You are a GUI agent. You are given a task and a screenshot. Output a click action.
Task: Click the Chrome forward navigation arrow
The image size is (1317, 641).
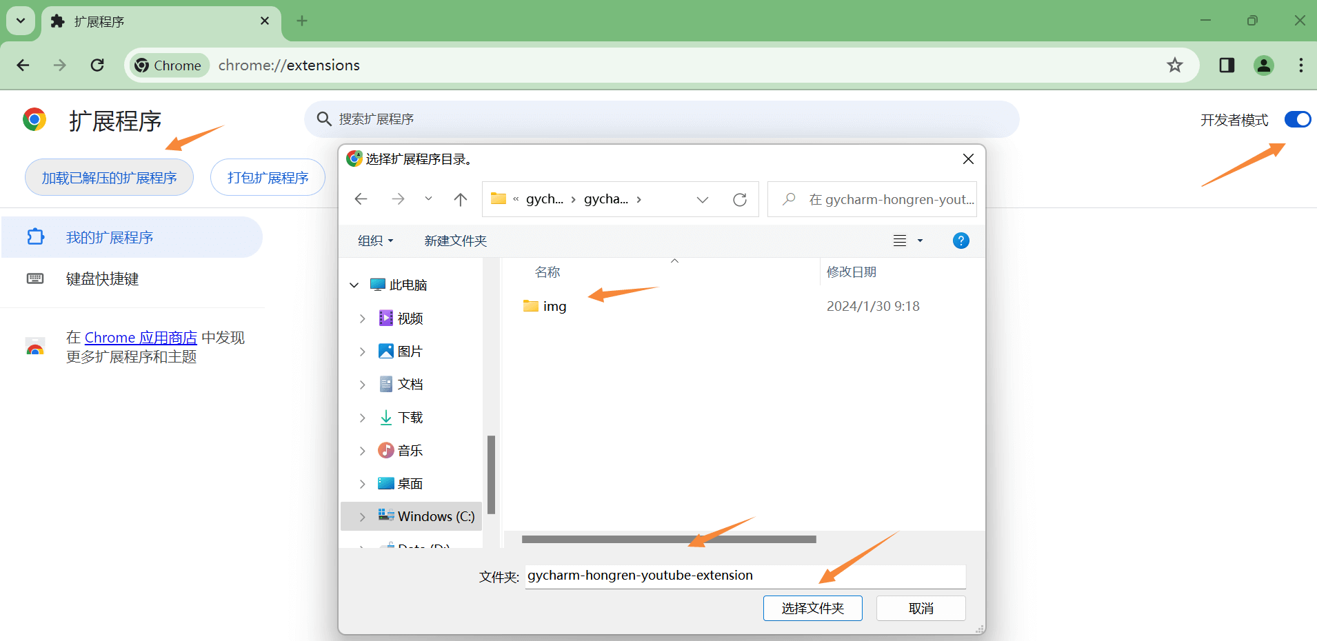coord(60,65)
